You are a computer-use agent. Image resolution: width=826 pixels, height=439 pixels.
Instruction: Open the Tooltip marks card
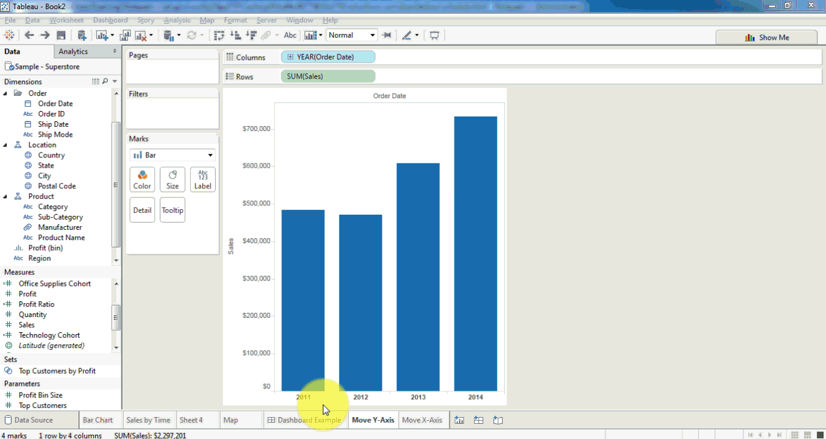[172, 210]
